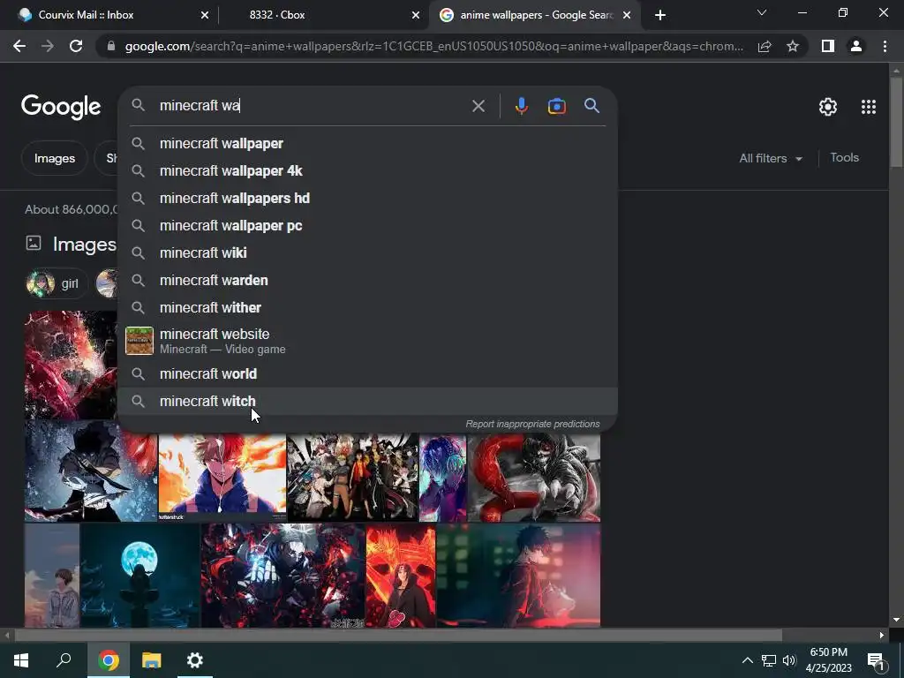
Task: Open volume icon in system tray
Action: coord(789,660)
